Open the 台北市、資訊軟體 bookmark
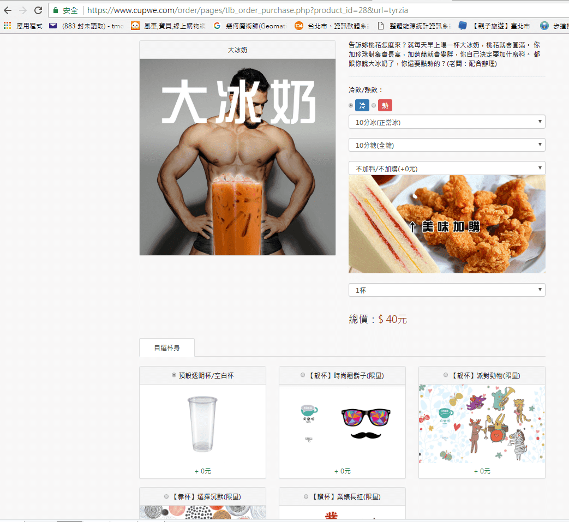Image resolution: width=569 pixels, height=522 pixels. (332, 26)
